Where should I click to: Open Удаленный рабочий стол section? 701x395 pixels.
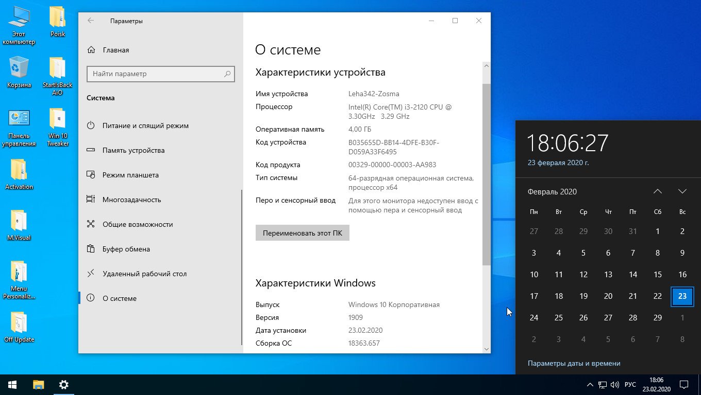click(144, 274)
